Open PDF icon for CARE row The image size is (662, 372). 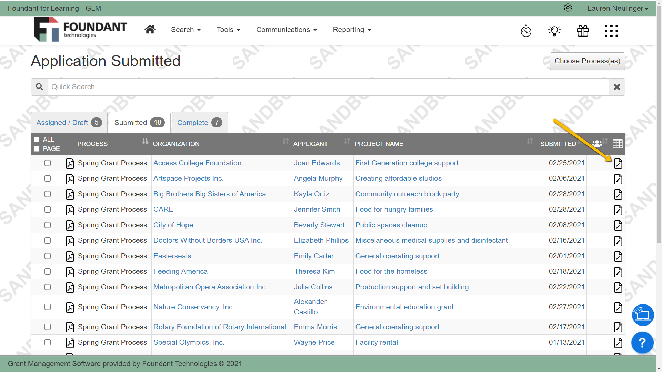70,210
